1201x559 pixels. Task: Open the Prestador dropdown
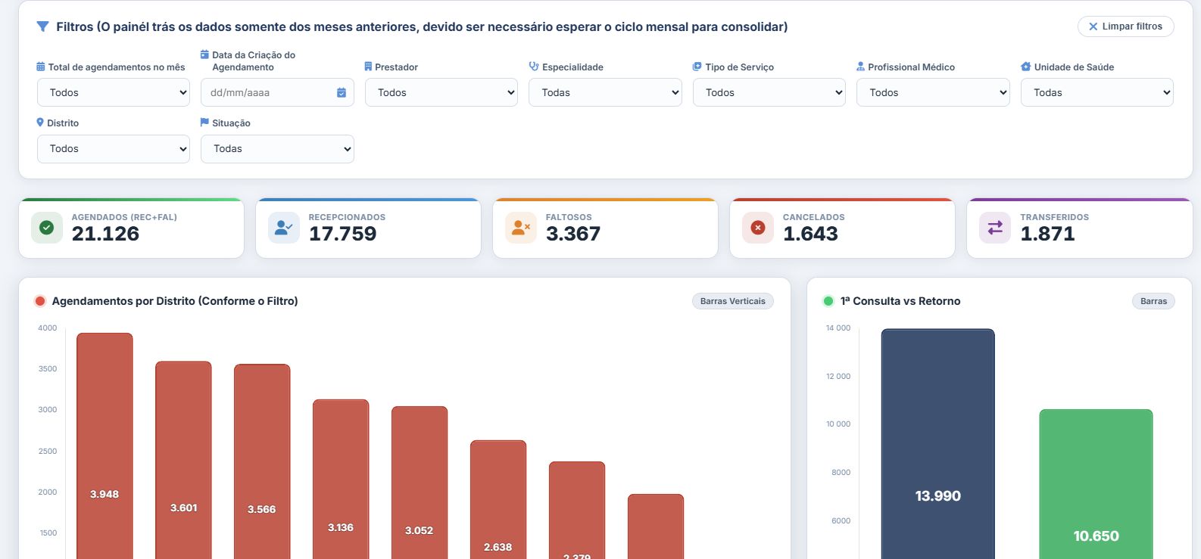pyautogui.click(x=441, y=92)
